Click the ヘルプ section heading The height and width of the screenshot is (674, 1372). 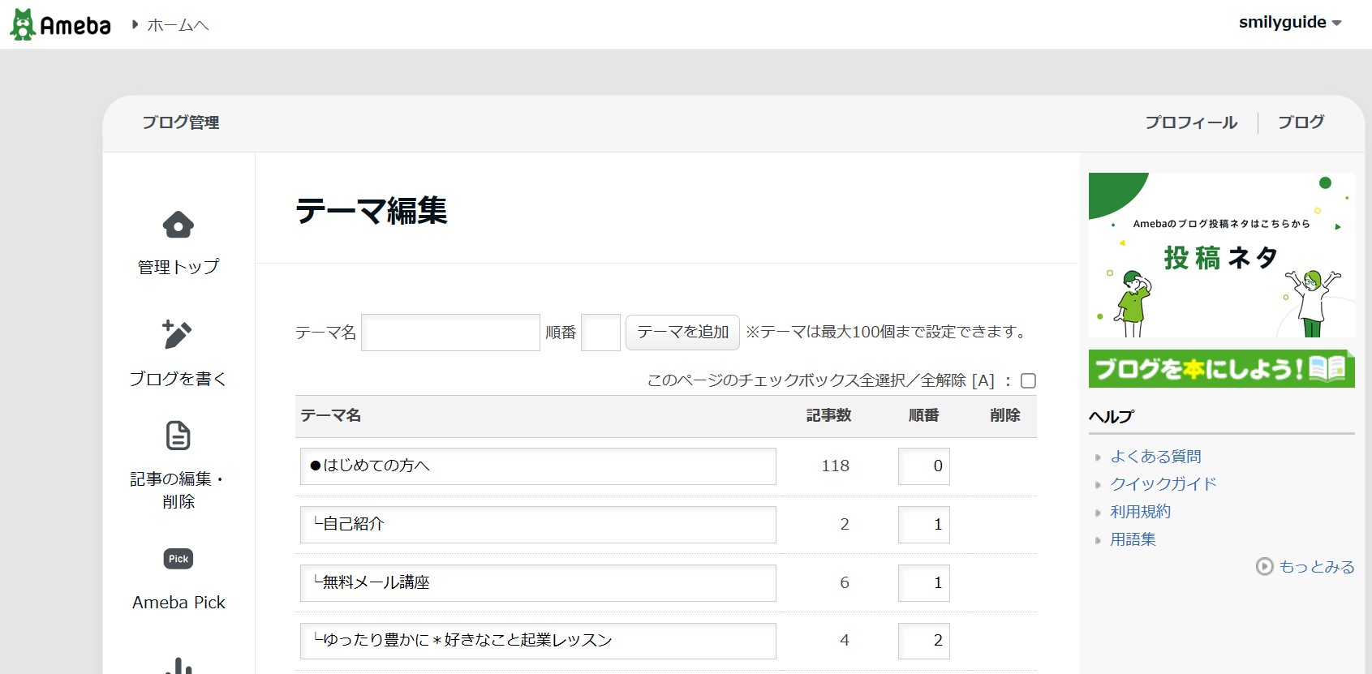click(x=1112, y=417)
